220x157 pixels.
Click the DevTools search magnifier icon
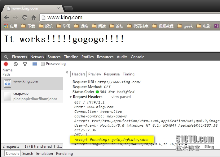(x=6, y=57)
